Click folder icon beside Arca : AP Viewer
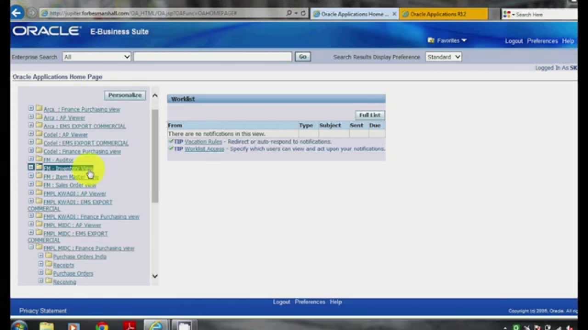Screen dimensions: 588x330 (39, 117)
